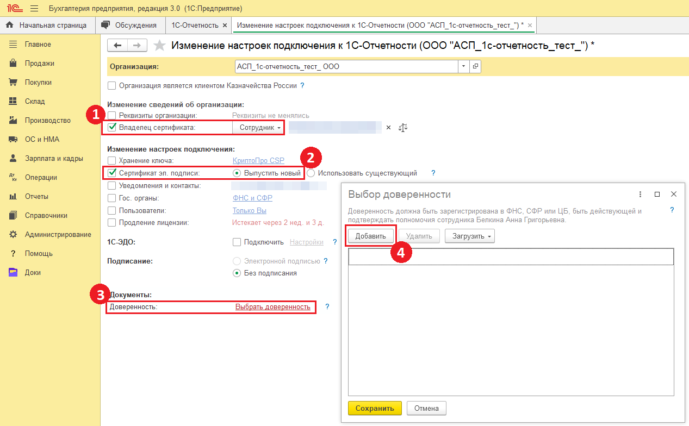Enable Продление лицензии checkbox
The height and width of the screenshot is (426, 689).
pyautogui.click(x=112, y=222)
